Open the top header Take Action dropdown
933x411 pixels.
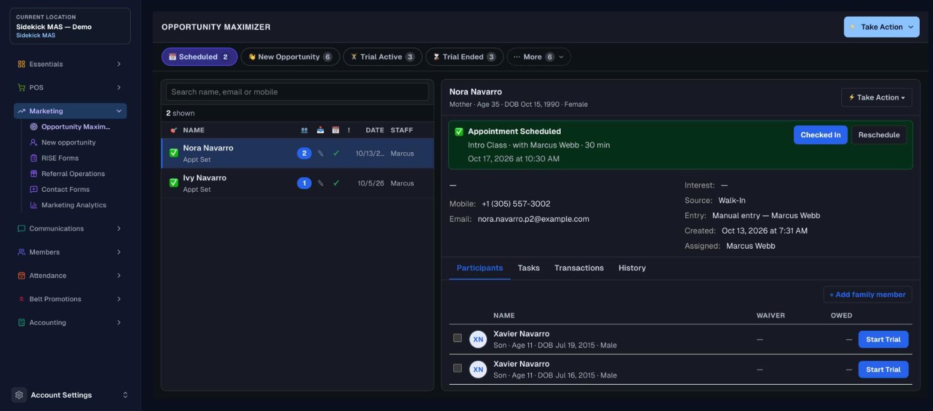881,27
